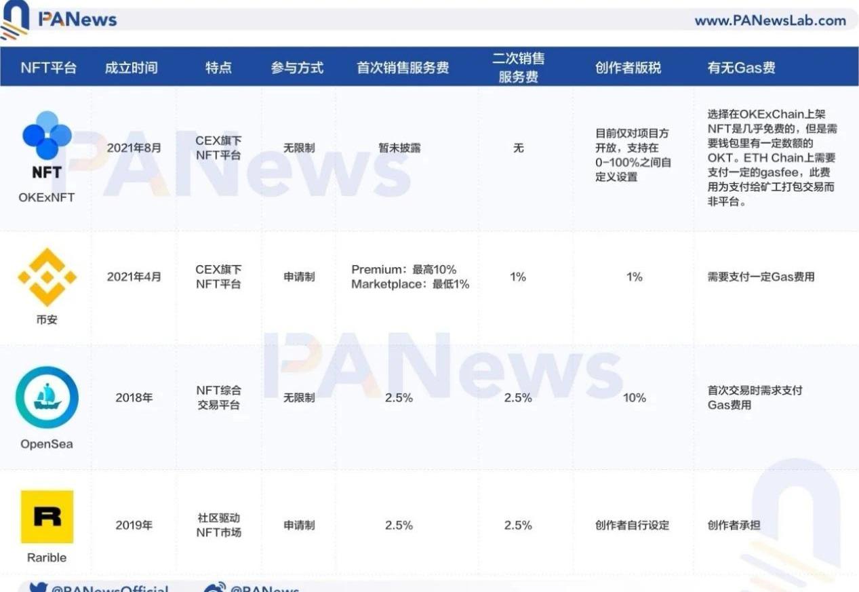Click the 有无Gas费 column header
Screen dimensions: 859x592
[741, 68]
